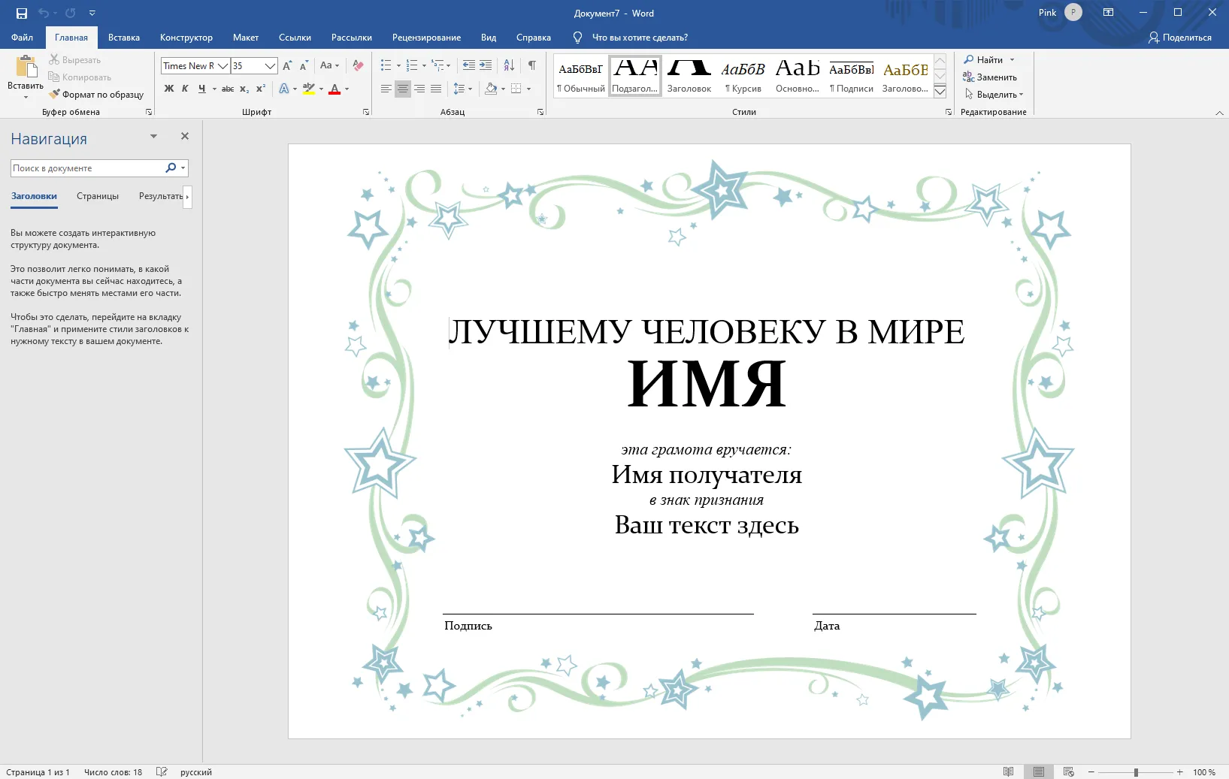Click the 'Что вы хотите сделать?' tell me box

[x=640, y=38]
